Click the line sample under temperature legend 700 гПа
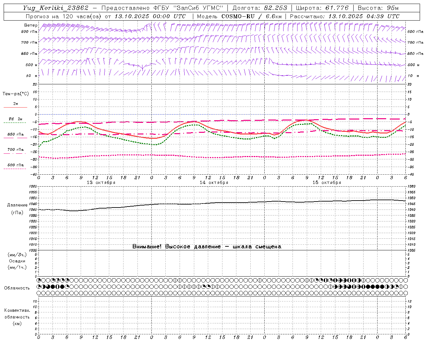This screenshot has width=425, height=340. pyautogui.click(x=15, y=153)
